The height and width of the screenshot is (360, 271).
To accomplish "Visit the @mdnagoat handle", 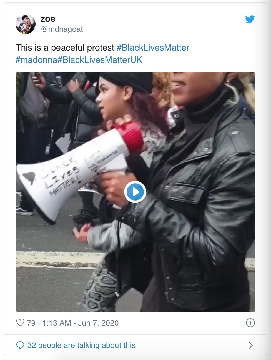I will click(x=62, y=29).
